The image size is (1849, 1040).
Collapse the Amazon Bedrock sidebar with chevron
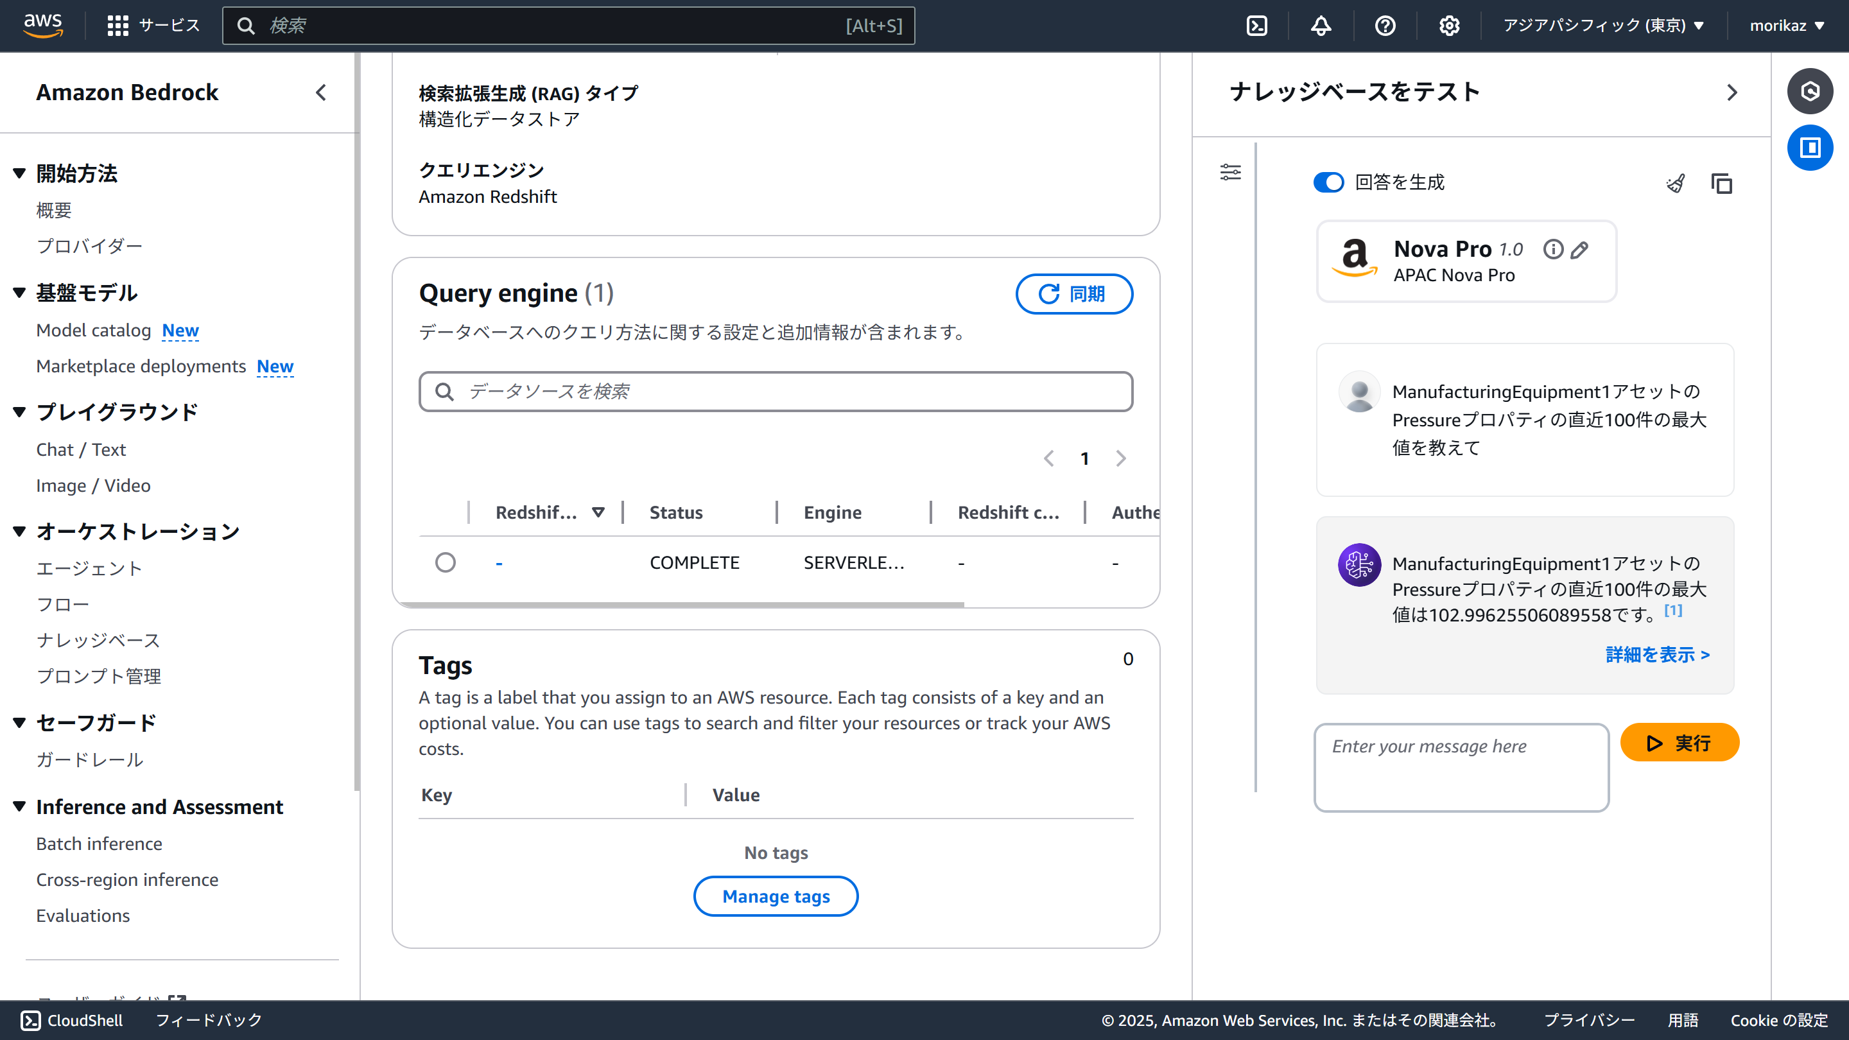click(x=321, y=92)
